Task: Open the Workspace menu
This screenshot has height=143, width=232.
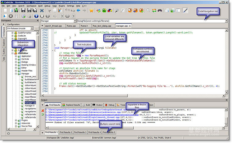Action: 31,6
